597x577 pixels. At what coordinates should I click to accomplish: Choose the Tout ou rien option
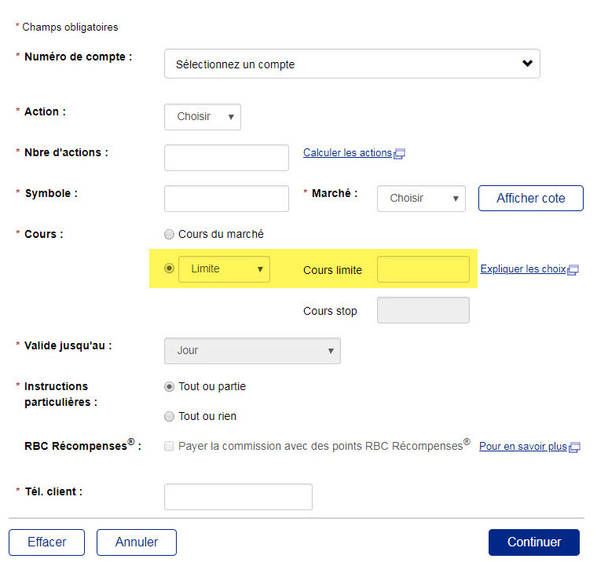tap(169, 416)
